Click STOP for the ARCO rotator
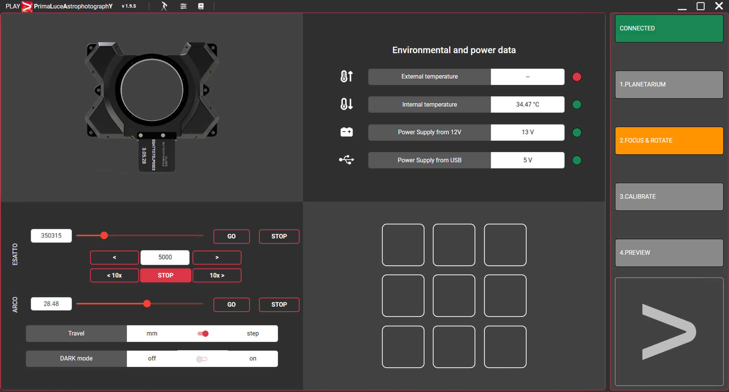Viewport: 729px width, 392px height. tap(279, 304)
